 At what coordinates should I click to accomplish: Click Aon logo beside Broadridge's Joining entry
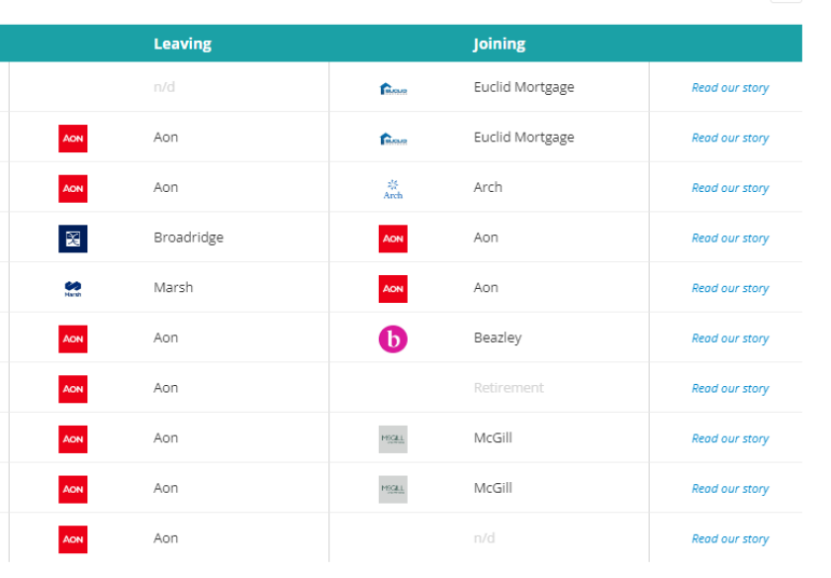[x=393, y=239]
